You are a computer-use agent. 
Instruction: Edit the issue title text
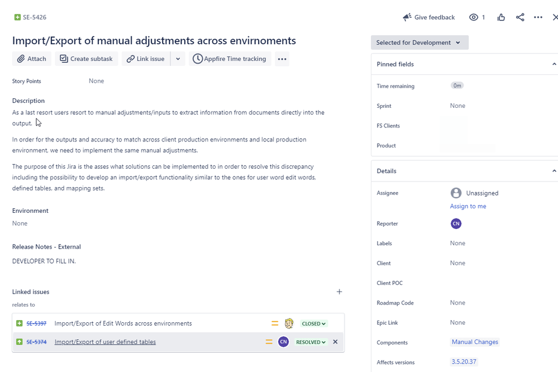pyautogui.click(x=154, y=41)
